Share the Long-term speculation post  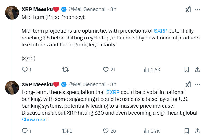(198, 131)
